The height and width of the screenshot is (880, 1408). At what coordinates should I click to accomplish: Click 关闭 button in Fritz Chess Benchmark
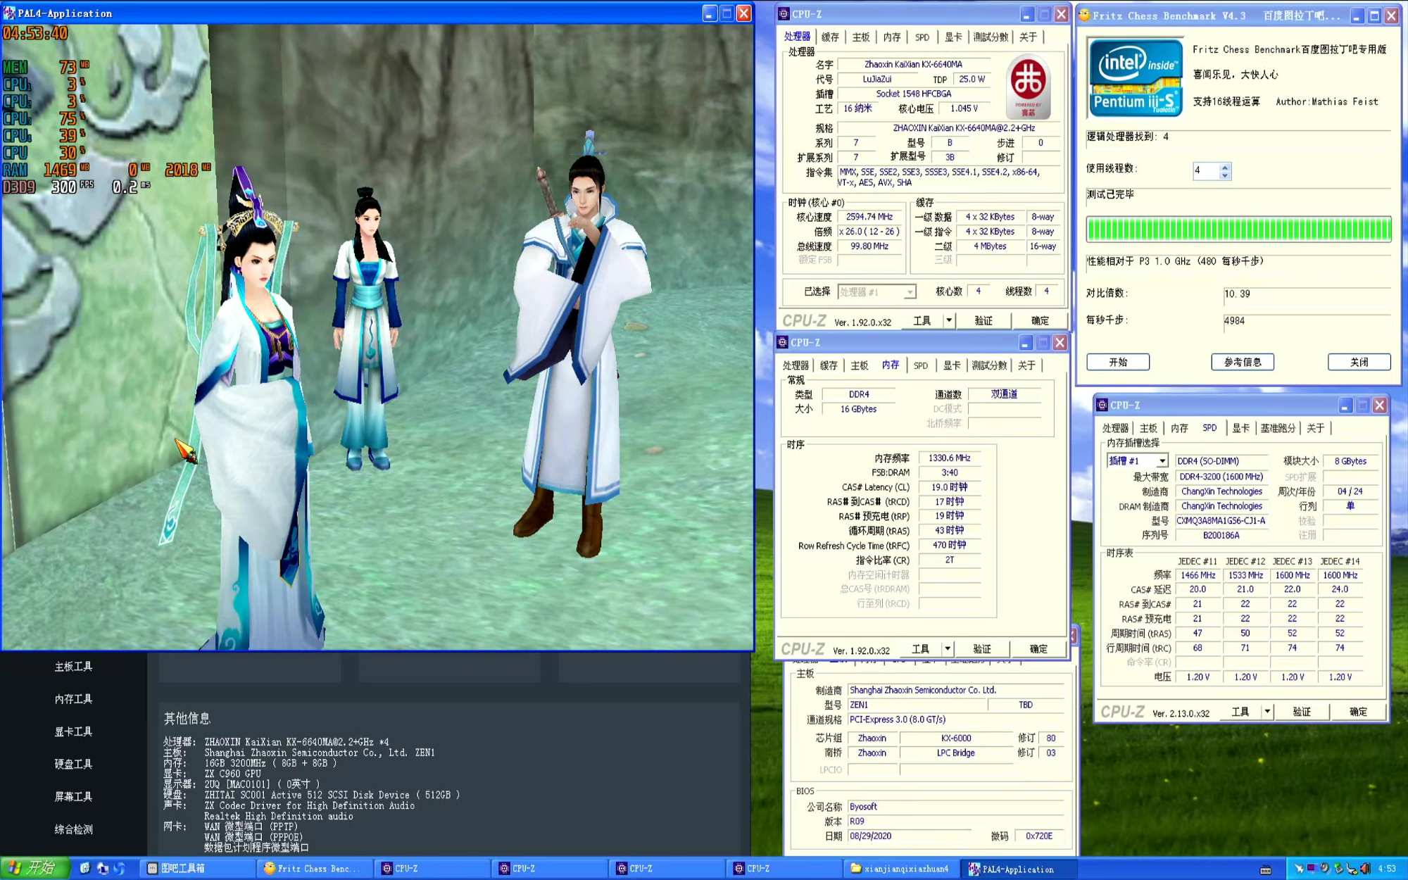1359,362
